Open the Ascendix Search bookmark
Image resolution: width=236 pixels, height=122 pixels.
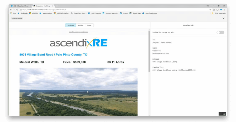110,13
